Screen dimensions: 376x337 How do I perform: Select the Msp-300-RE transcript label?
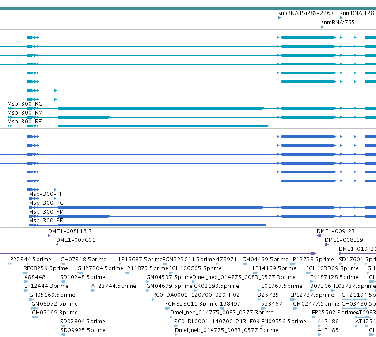tap(24, 122)
